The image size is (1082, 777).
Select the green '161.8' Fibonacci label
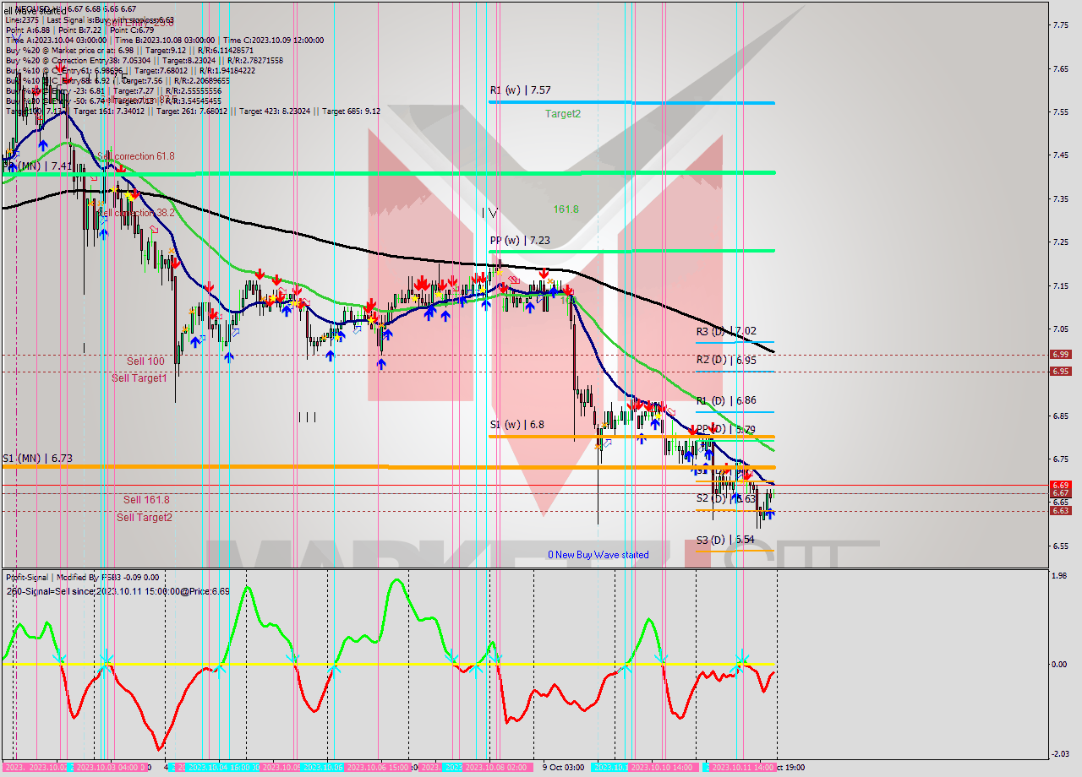[x=566, y=209]
